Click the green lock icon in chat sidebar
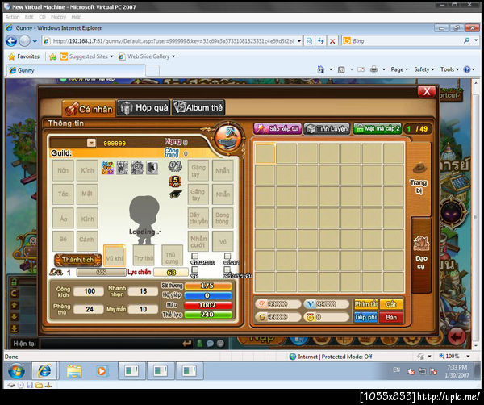Viewport: 484px width, 405px height. coord(14,282)
